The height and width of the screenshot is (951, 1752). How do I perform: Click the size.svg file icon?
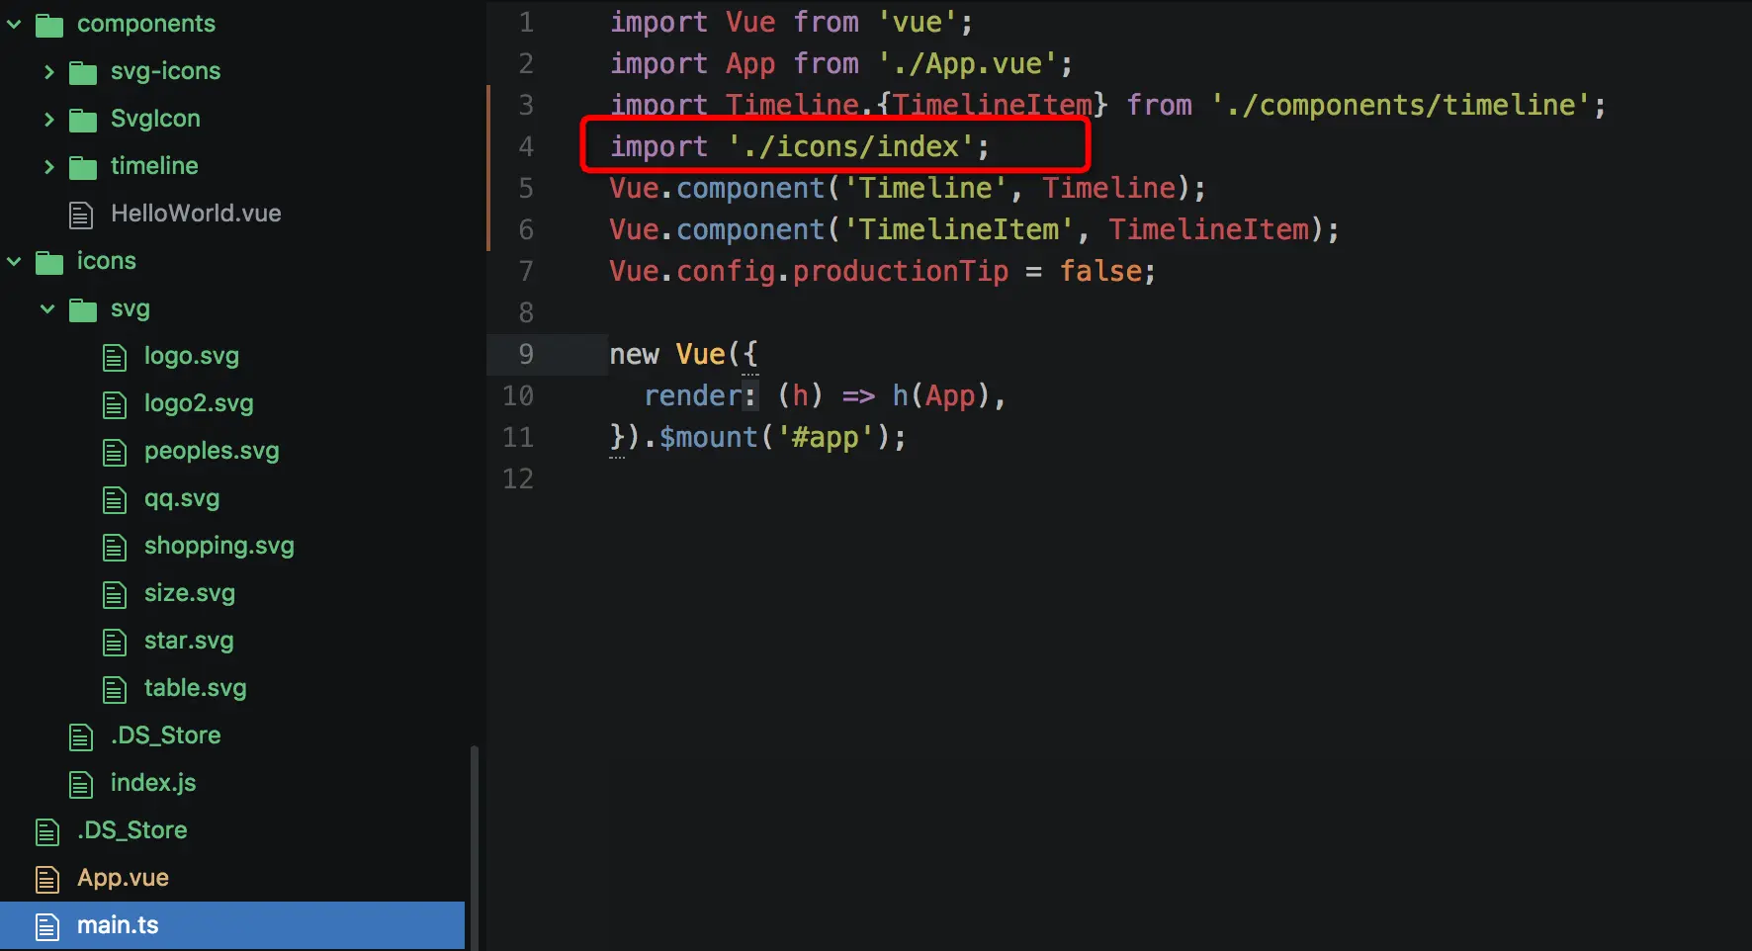(115, 594)
